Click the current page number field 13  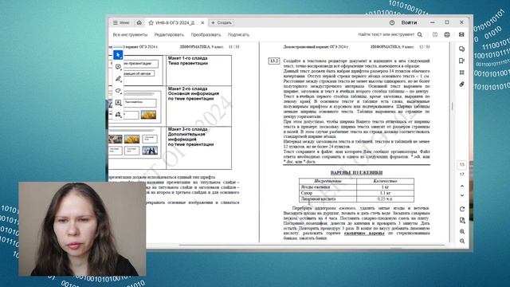(x=462, y=165)
